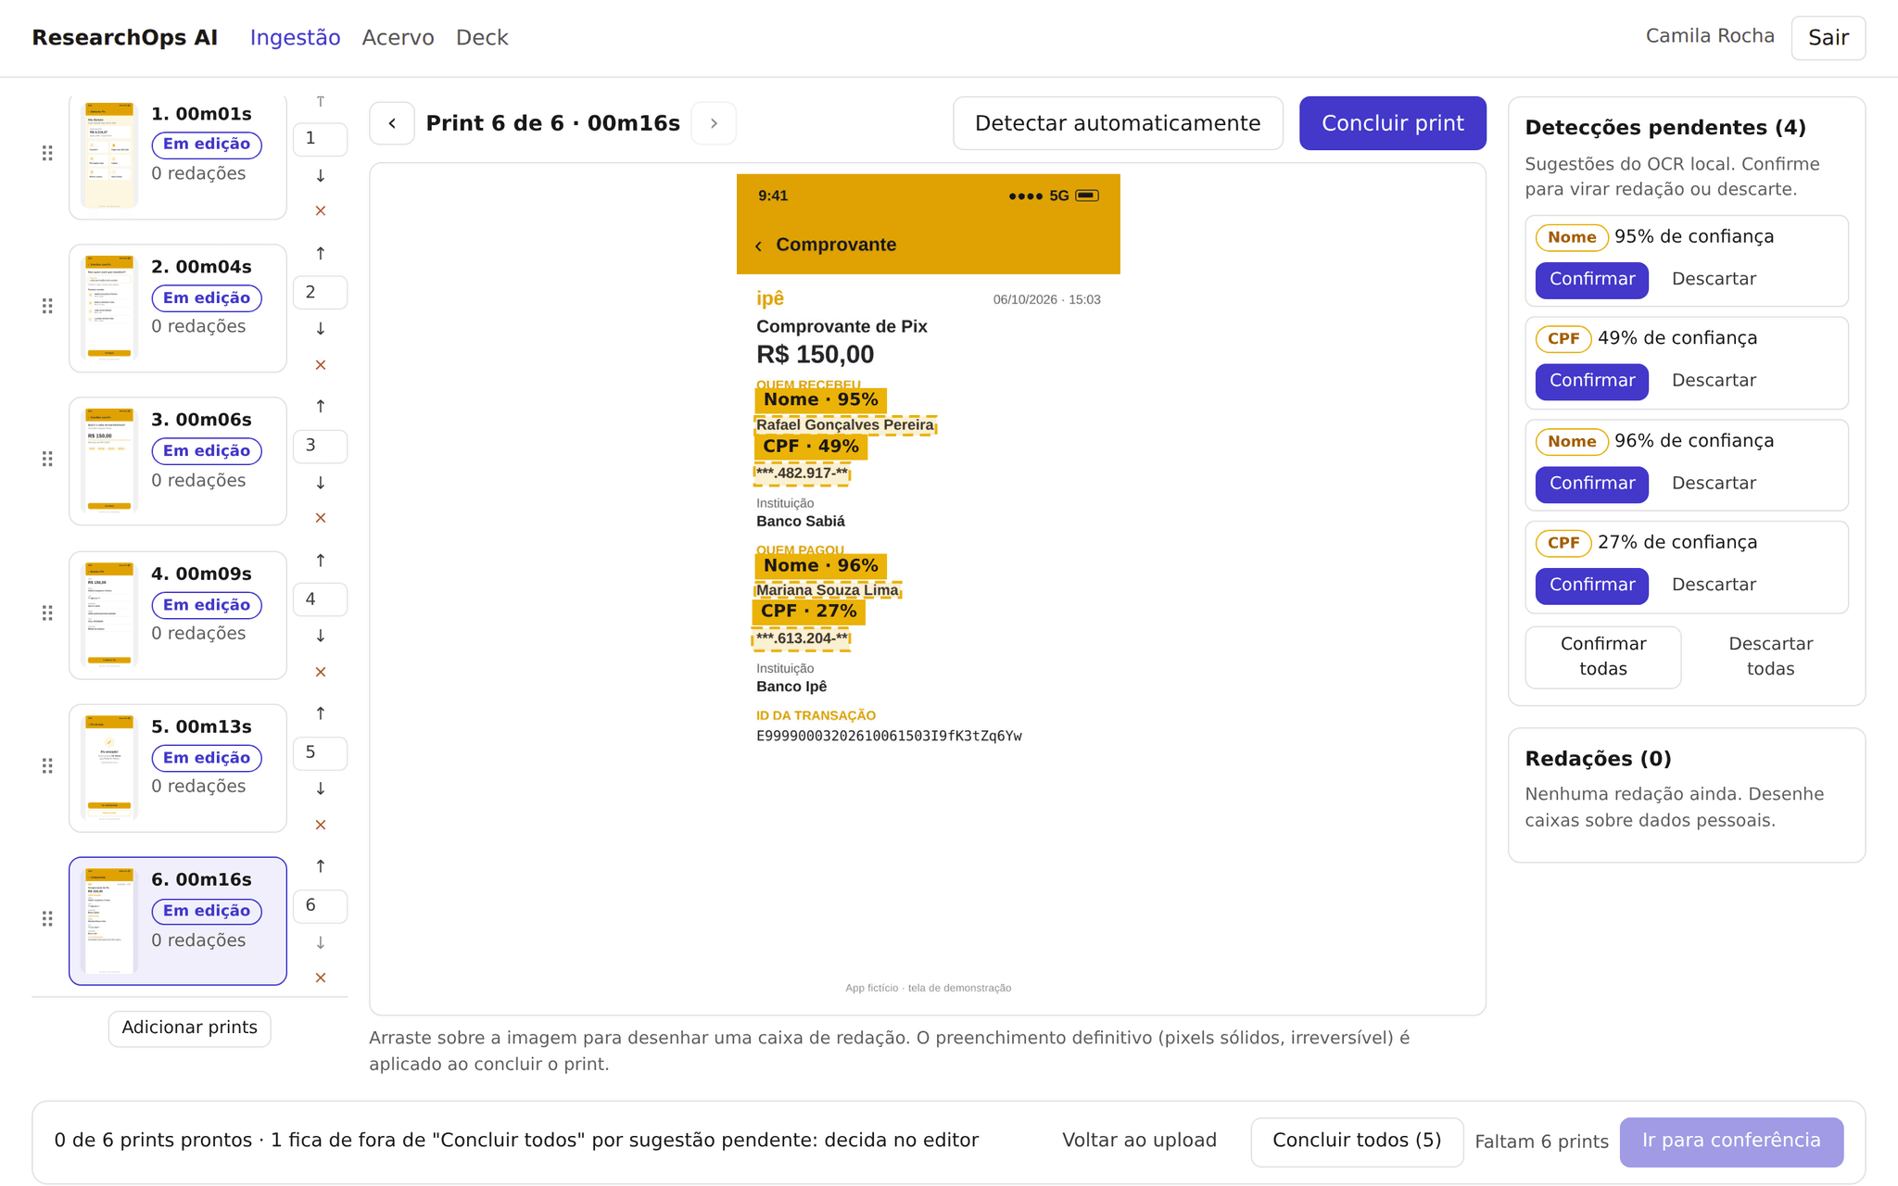
Task: Move print 4 down with arrow
Action: click(321, 636)
